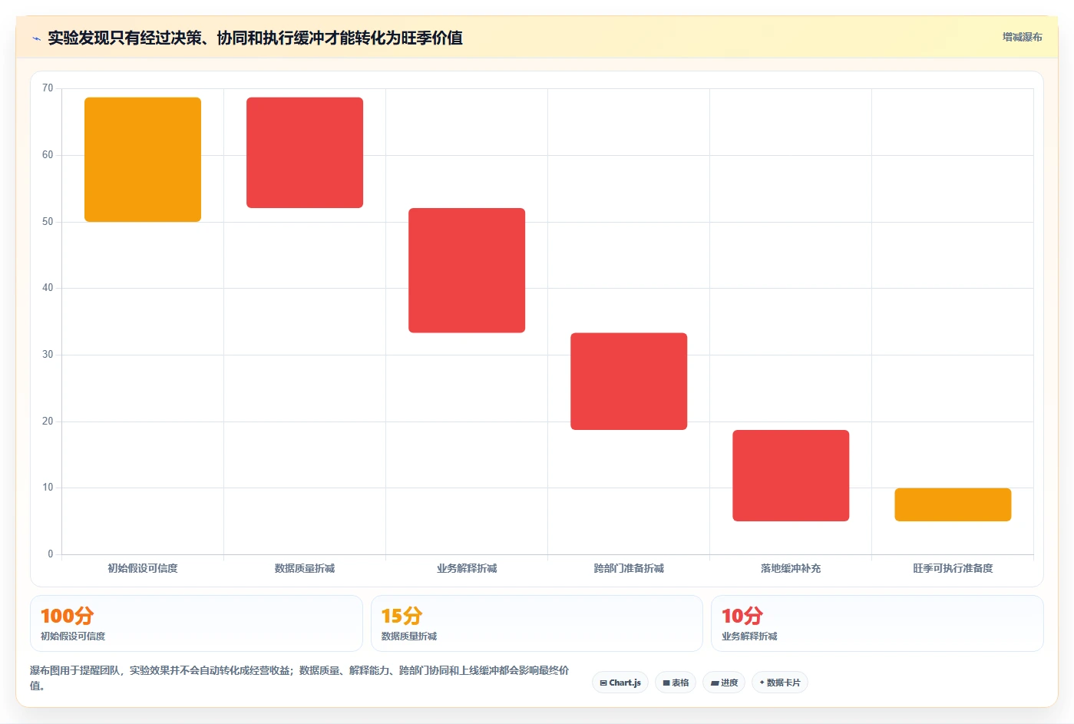Click the x-axis label 旺季可执行准备度
The width and height of the screenshot is (1074, 724).
[x=953, y=568]
